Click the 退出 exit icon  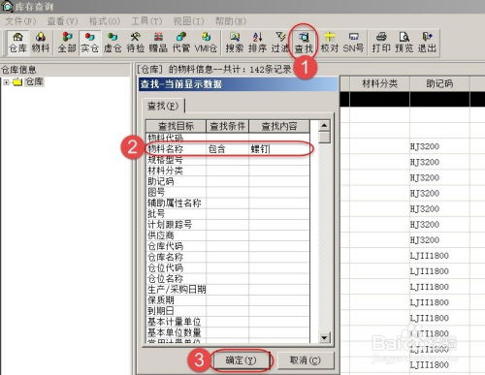coord(427,43)
